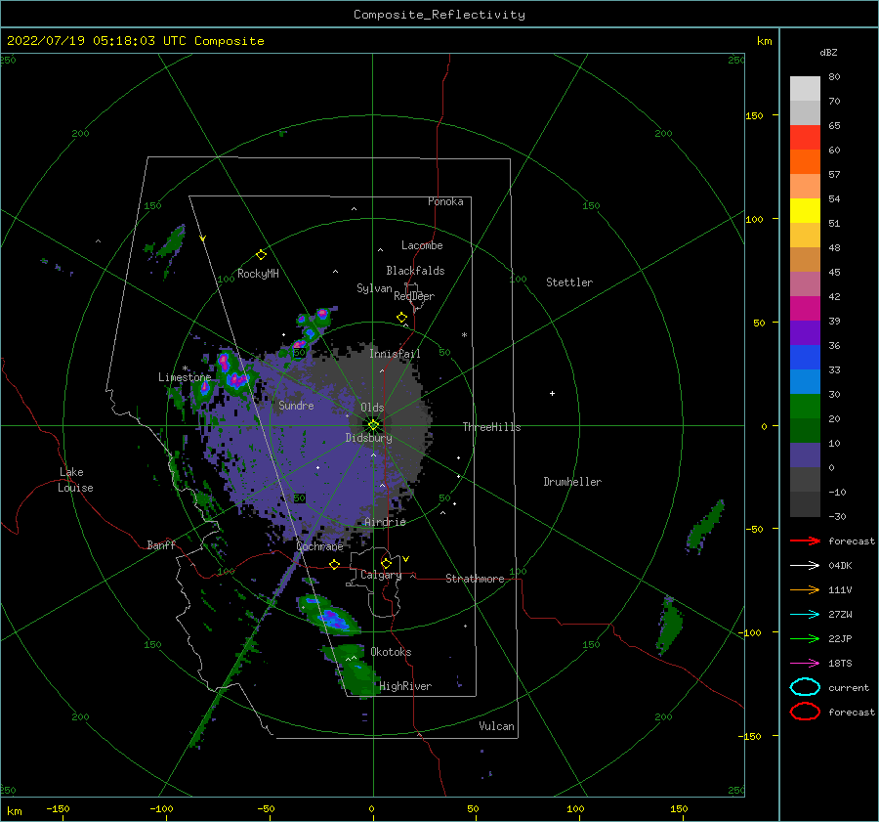Click the yellow diamond marker below RedDeer

(401, 318)
